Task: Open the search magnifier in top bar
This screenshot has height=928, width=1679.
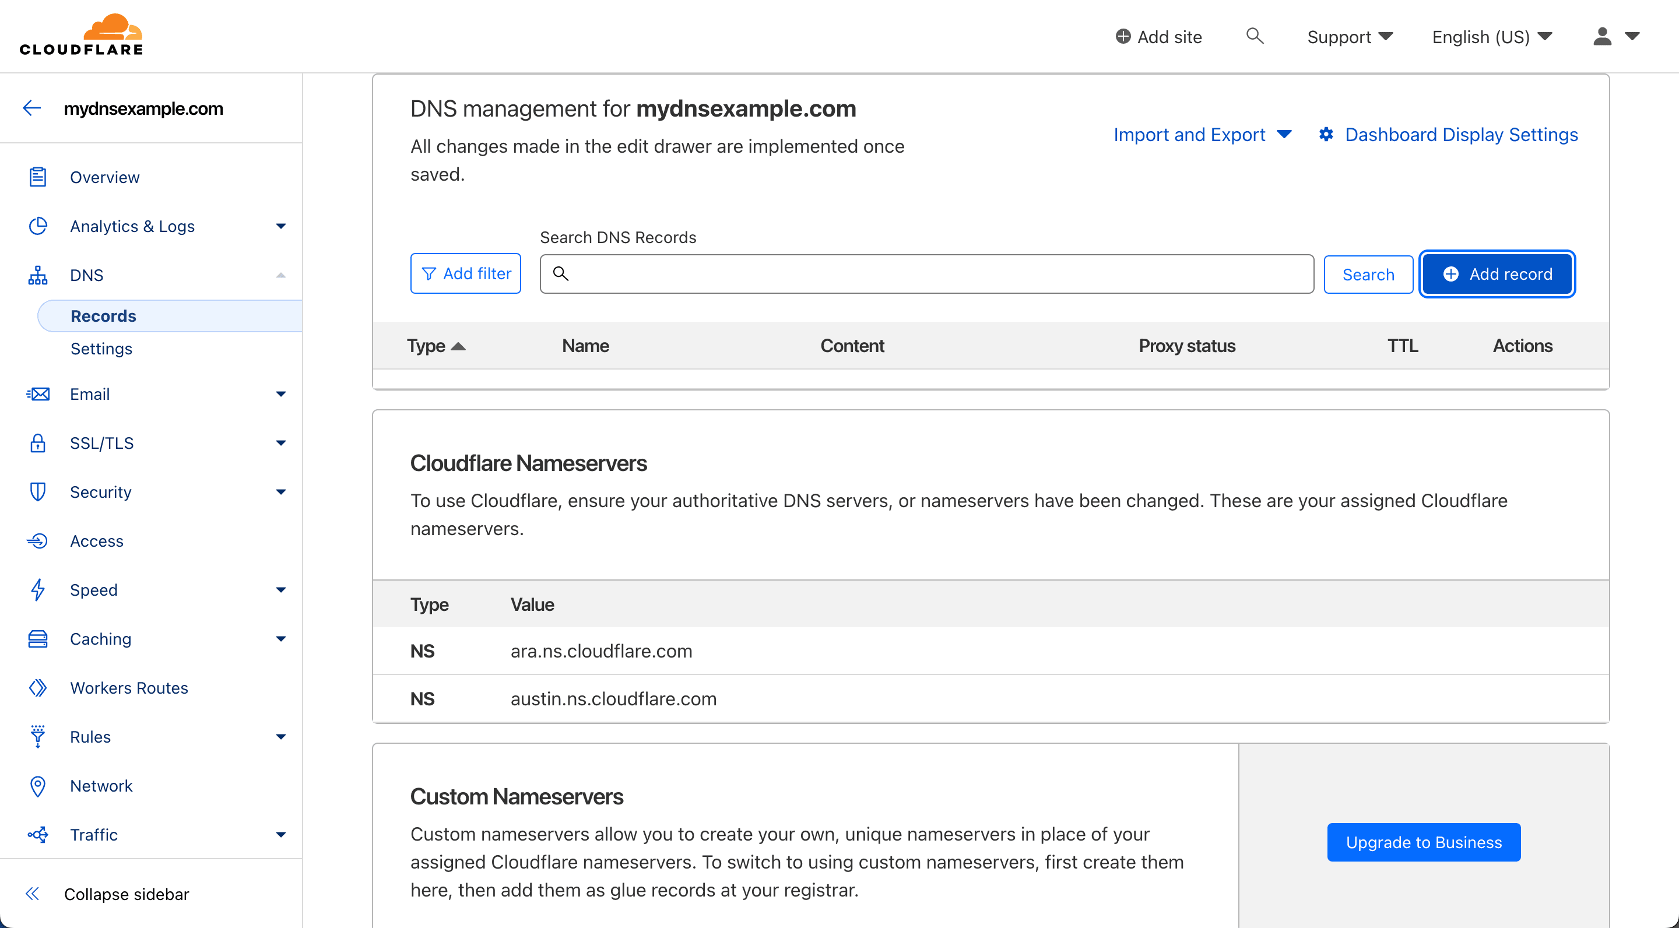Action: [x=1255, y=37]
